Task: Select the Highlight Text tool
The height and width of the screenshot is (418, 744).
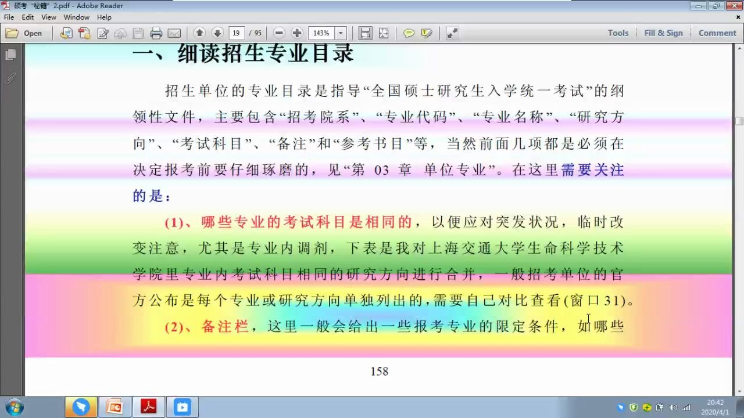Action: pos(427,33)
